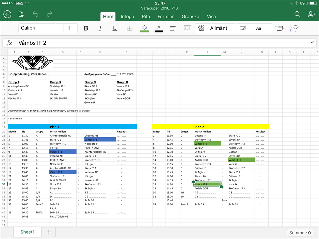Toggle italic formatting

[x=100, y=28]
